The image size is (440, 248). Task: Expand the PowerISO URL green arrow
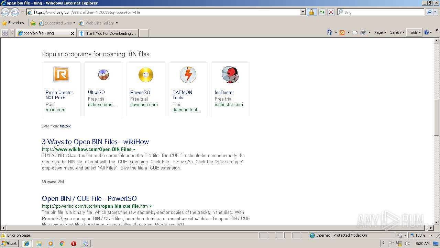tap(151, 206)
